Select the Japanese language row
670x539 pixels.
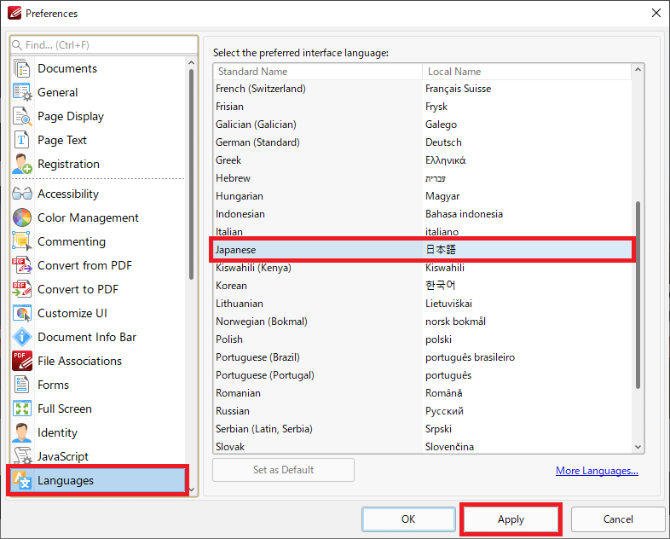click(x=422, y=250)
